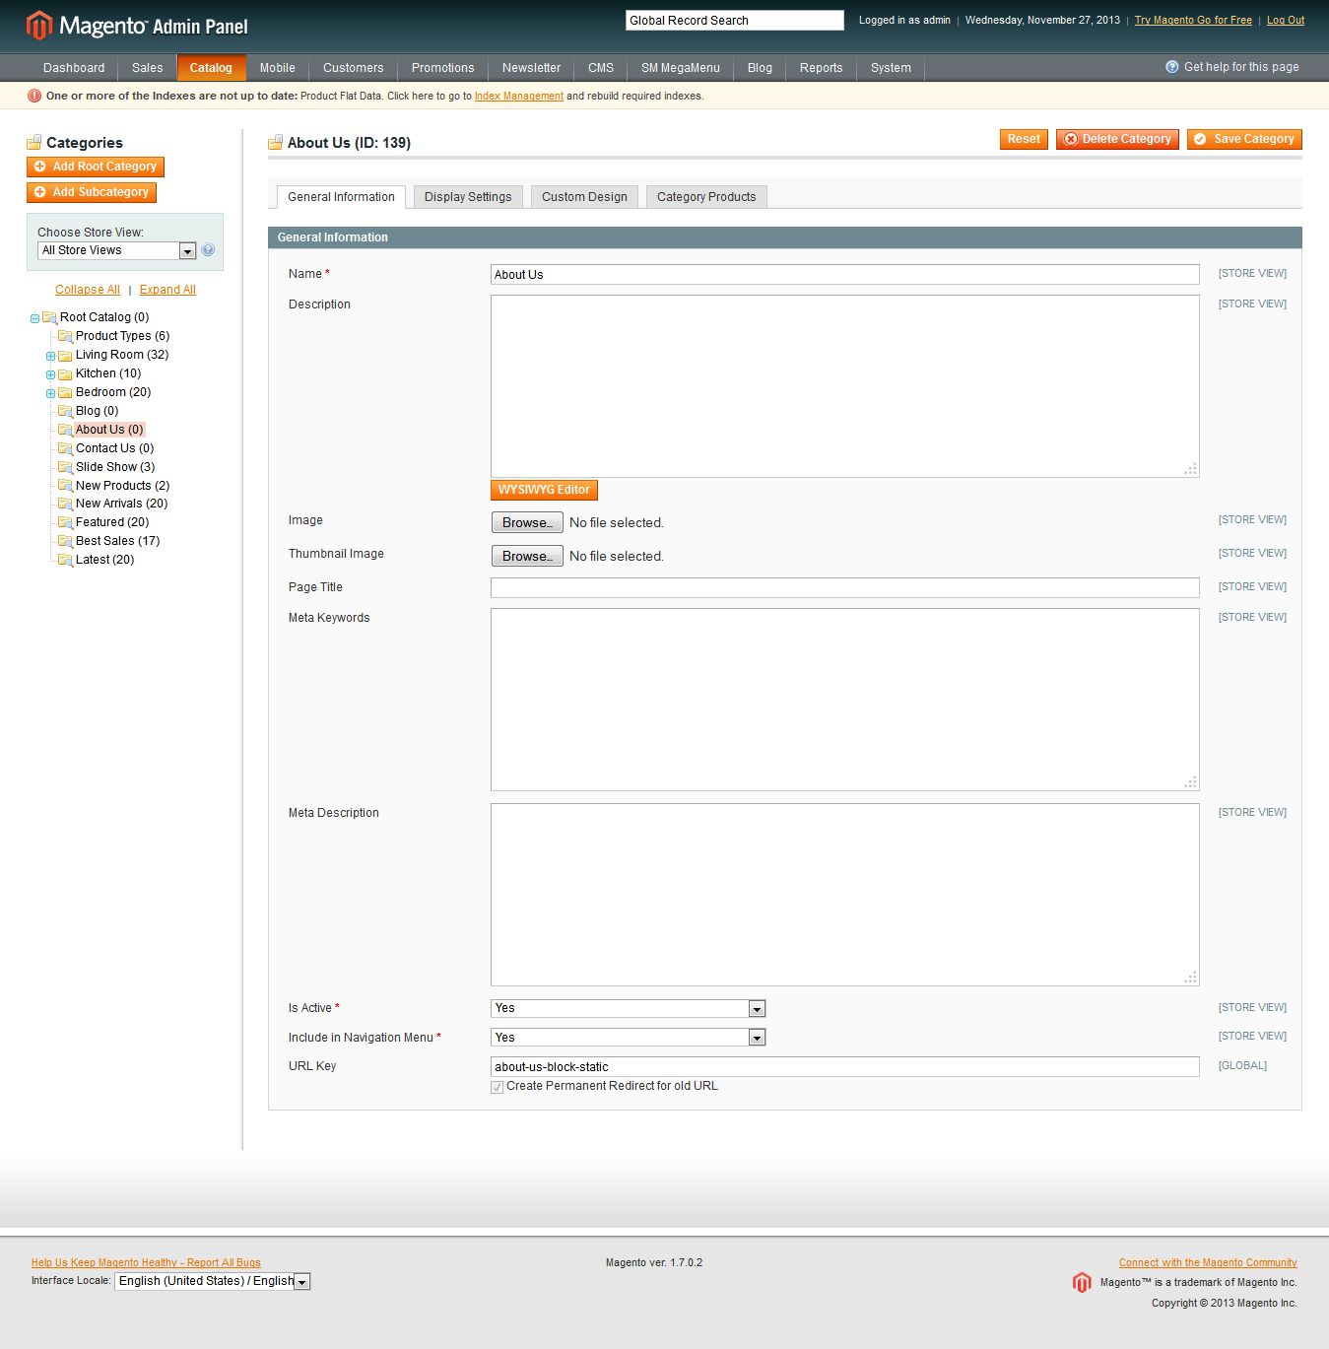Expand the Kitchen category node
1329x1349 pixels.
pos(50,374)
